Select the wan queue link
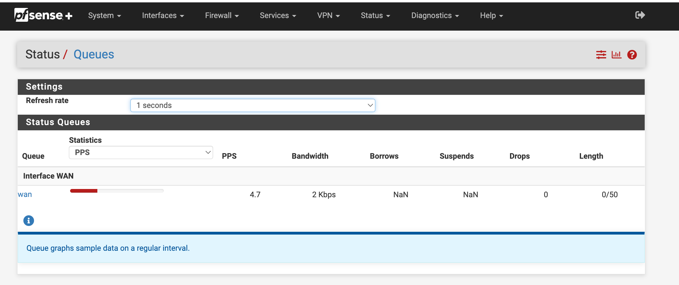 click(24, 194)
